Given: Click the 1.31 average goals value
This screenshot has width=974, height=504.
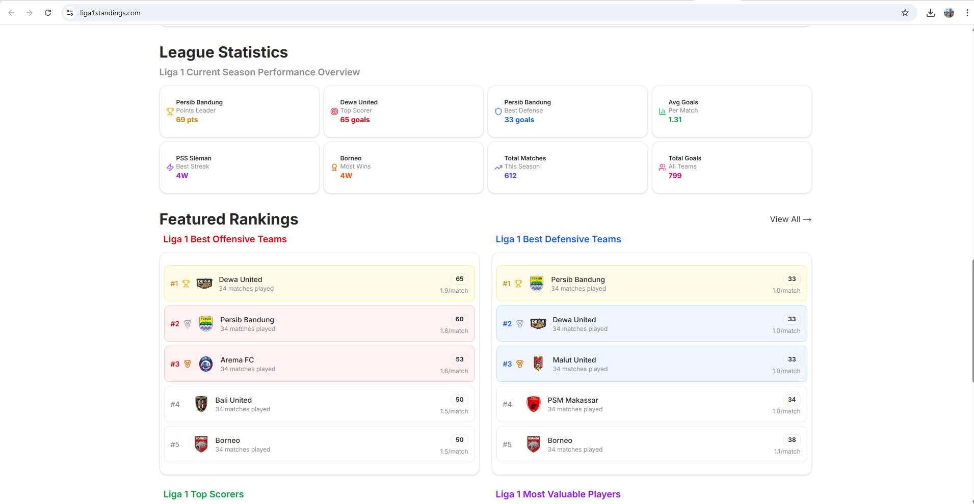Looking at the screenshot, I should tap(675, 120).
